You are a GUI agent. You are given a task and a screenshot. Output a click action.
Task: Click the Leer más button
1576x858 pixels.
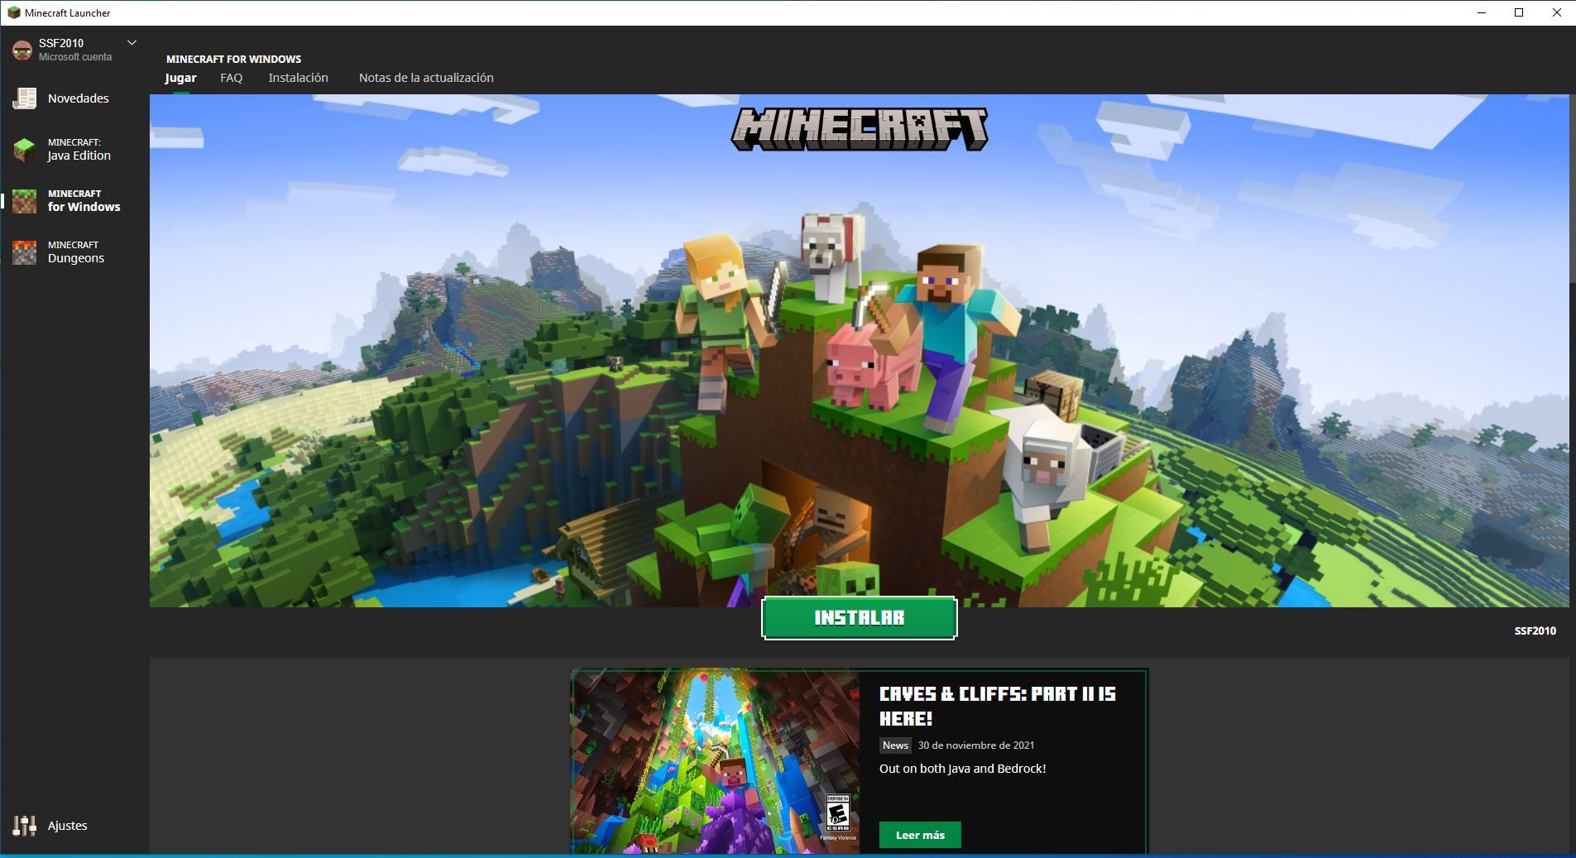point(920,835)
